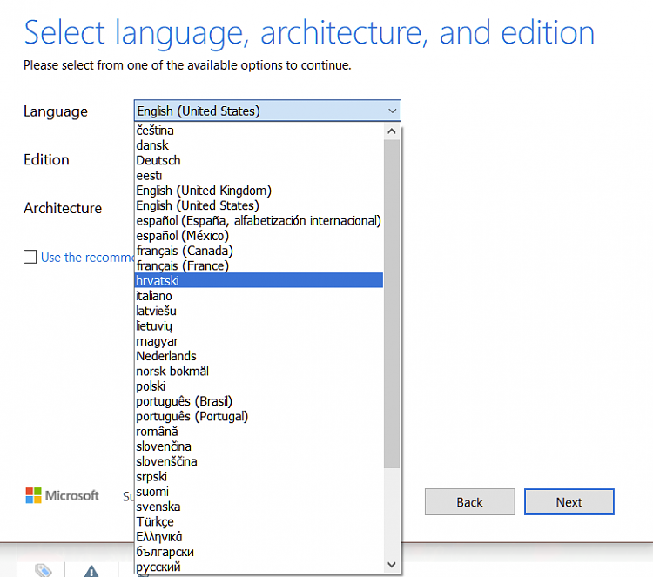Choose slovenčina from the list
The width and height of the screenshot is (653, 577).
pyautogui.click(x=259, y=446)
